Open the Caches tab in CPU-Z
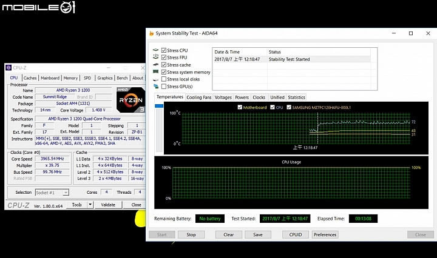The height and width of the screenshot is (258, 437). [30, 78]
